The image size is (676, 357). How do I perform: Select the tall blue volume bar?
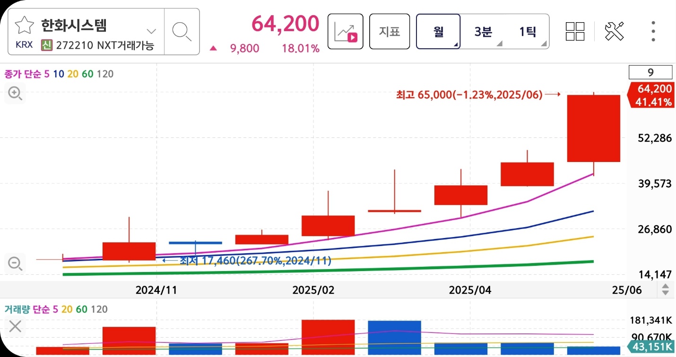(x=394, y=338)
